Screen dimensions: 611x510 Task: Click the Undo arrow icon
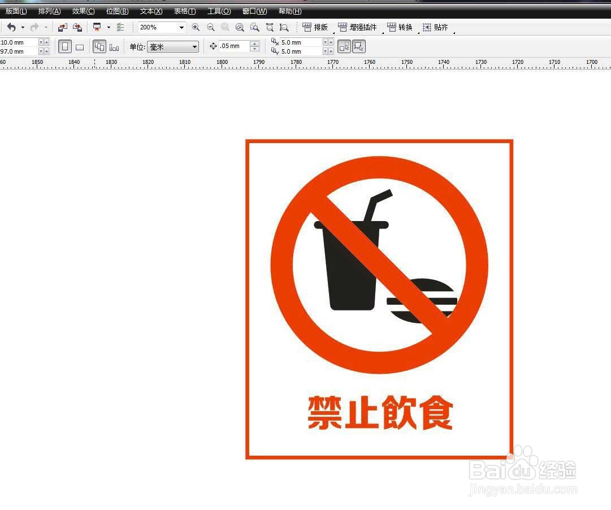(x=11, y=27)
